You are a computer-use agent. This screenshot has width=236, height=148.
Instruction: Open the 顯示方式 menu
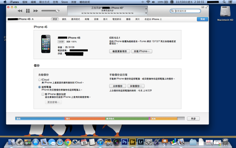click(x=44, y=2)
